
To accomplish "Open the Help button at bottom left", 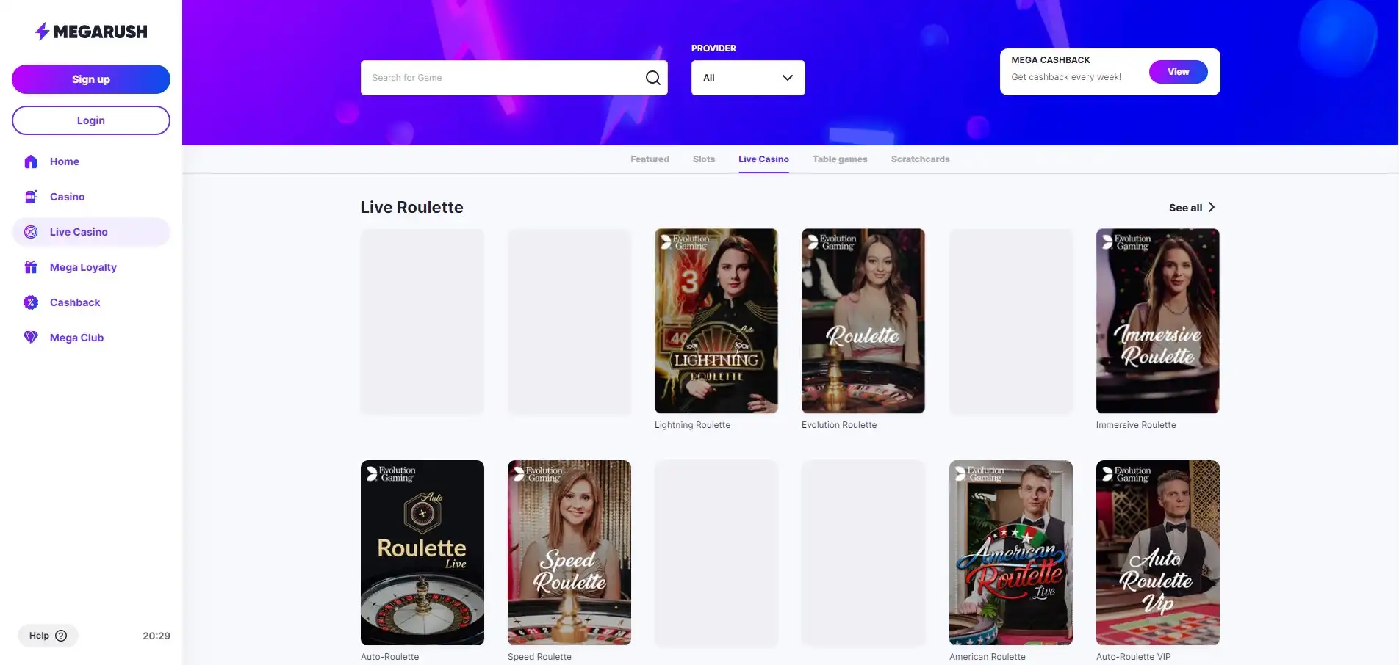I will (x=48, y=636).
